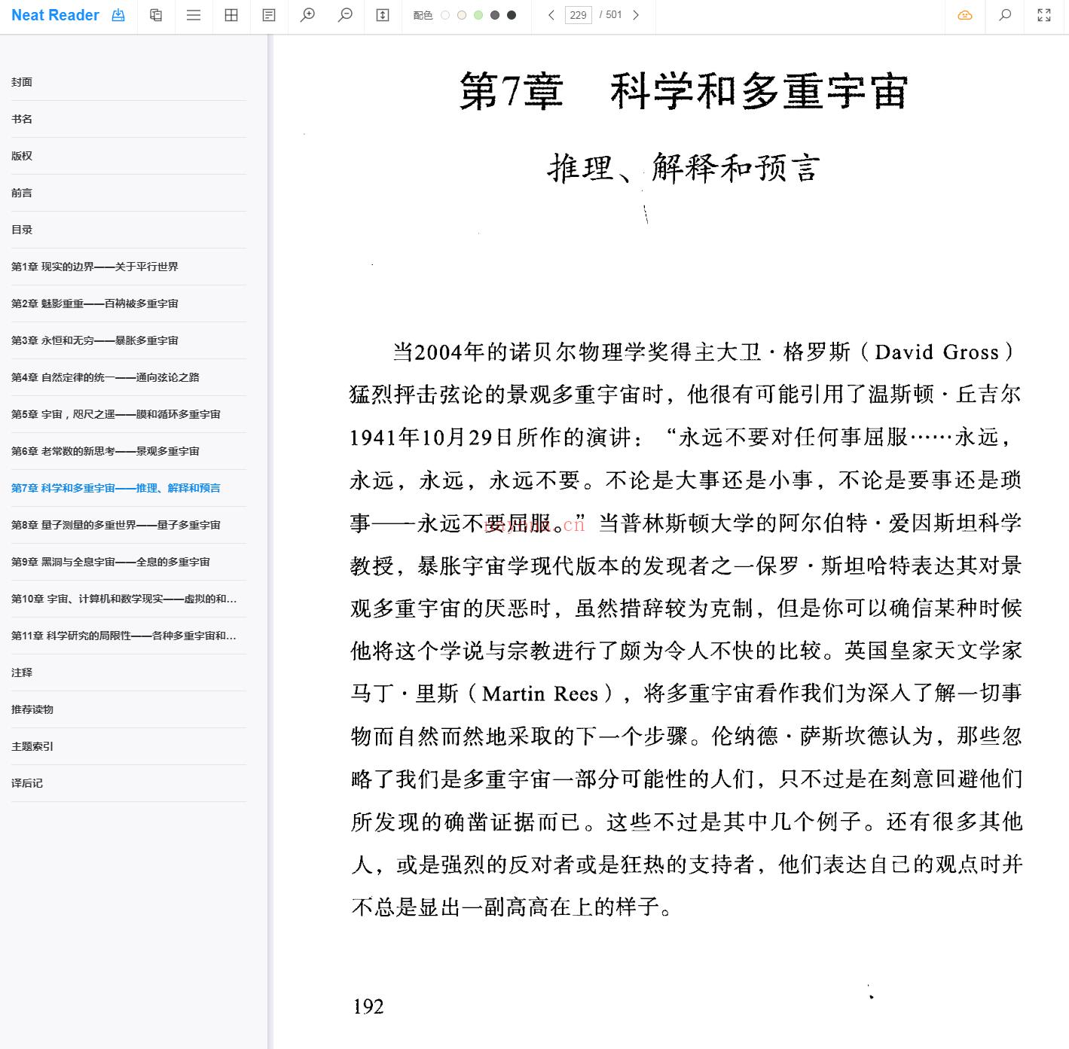Jump to 第4章 自然定律的统一
This screenshot has height=1049, width=1069.
click(128, 377)
